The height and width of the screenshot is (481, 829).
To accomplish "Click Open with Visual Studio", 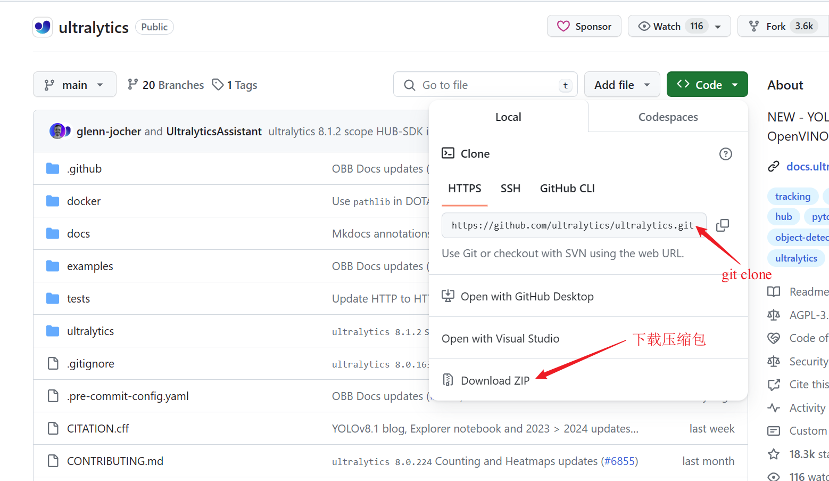I will (x=500, y=339).
